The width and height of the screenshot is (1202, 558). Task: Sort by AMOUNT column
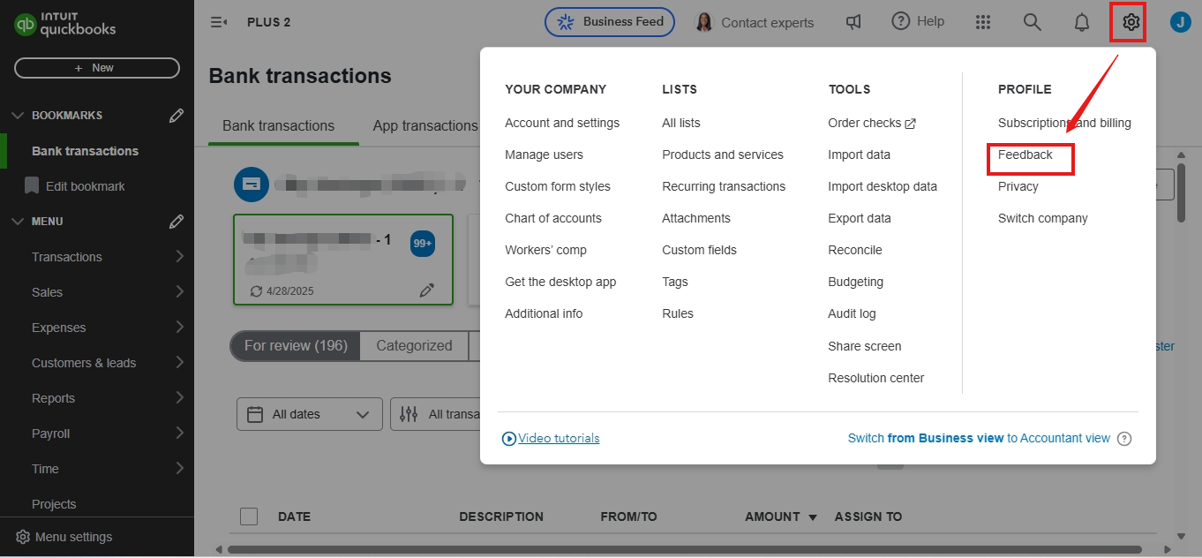(781, 517)
